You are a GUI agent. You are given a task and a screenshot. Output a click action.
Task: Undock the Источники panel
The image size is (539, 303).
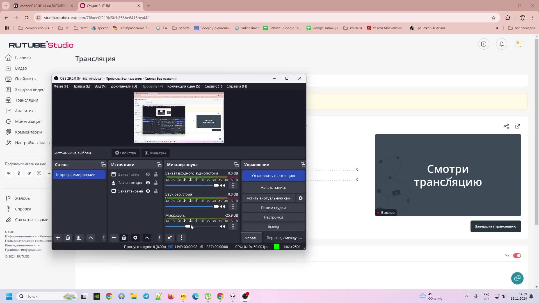(159, 165)
